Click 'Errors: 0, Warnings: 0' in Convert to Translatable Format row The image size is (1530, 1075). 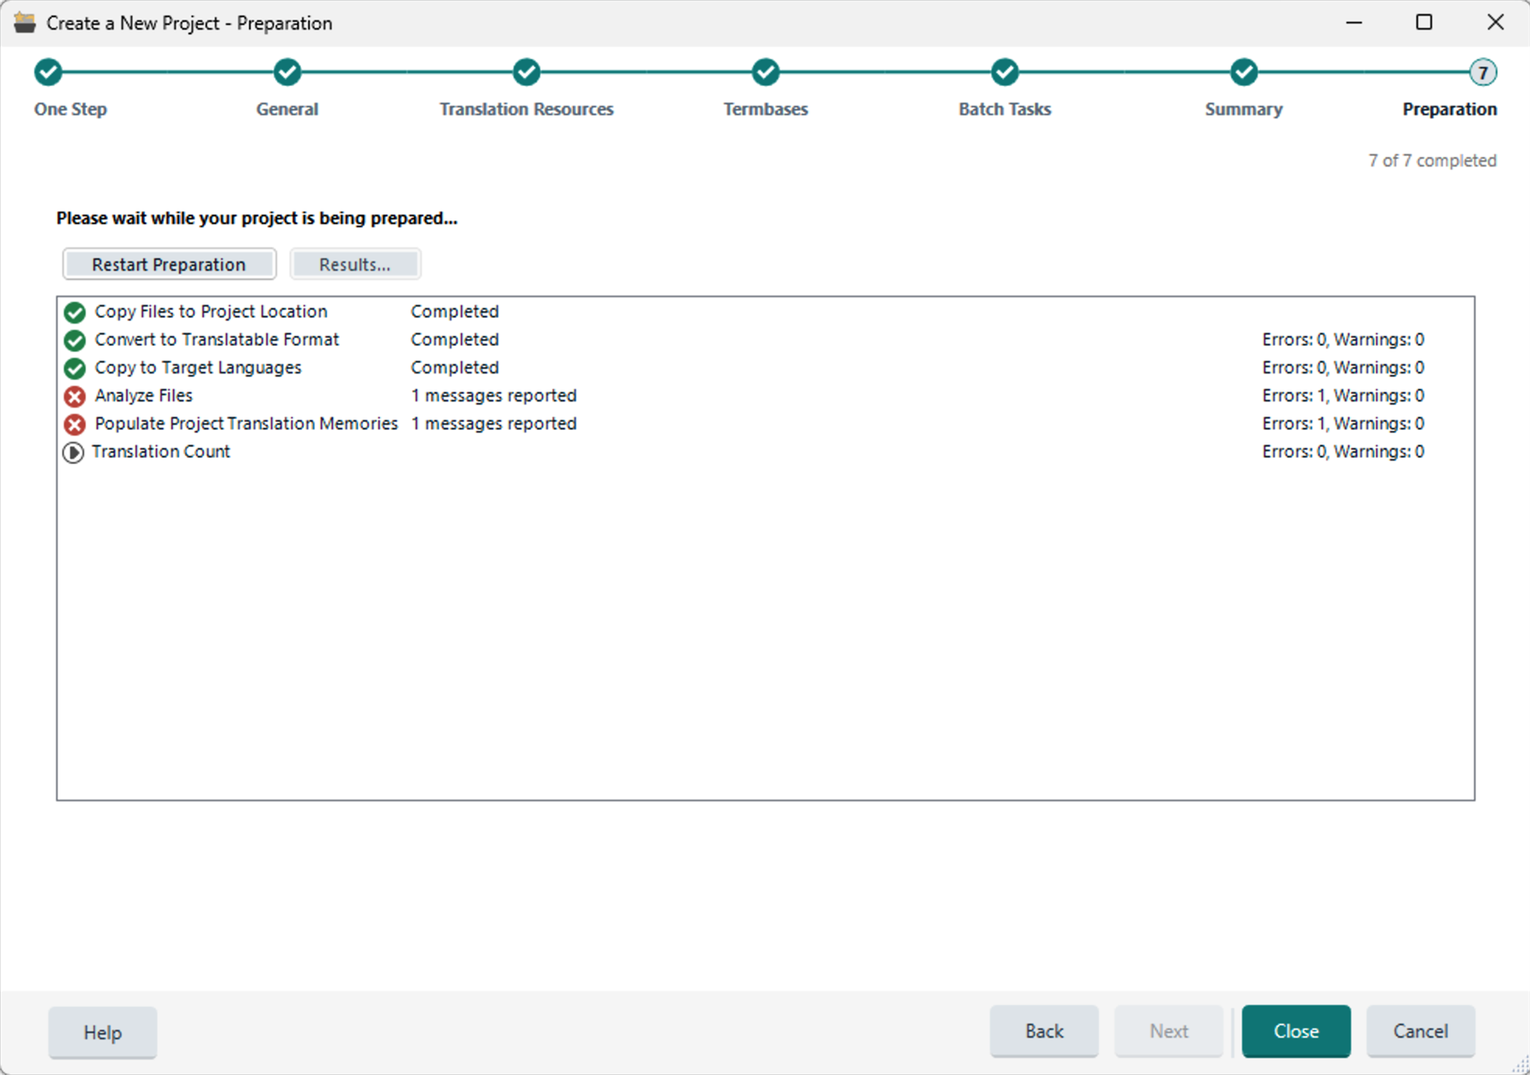1344,340
